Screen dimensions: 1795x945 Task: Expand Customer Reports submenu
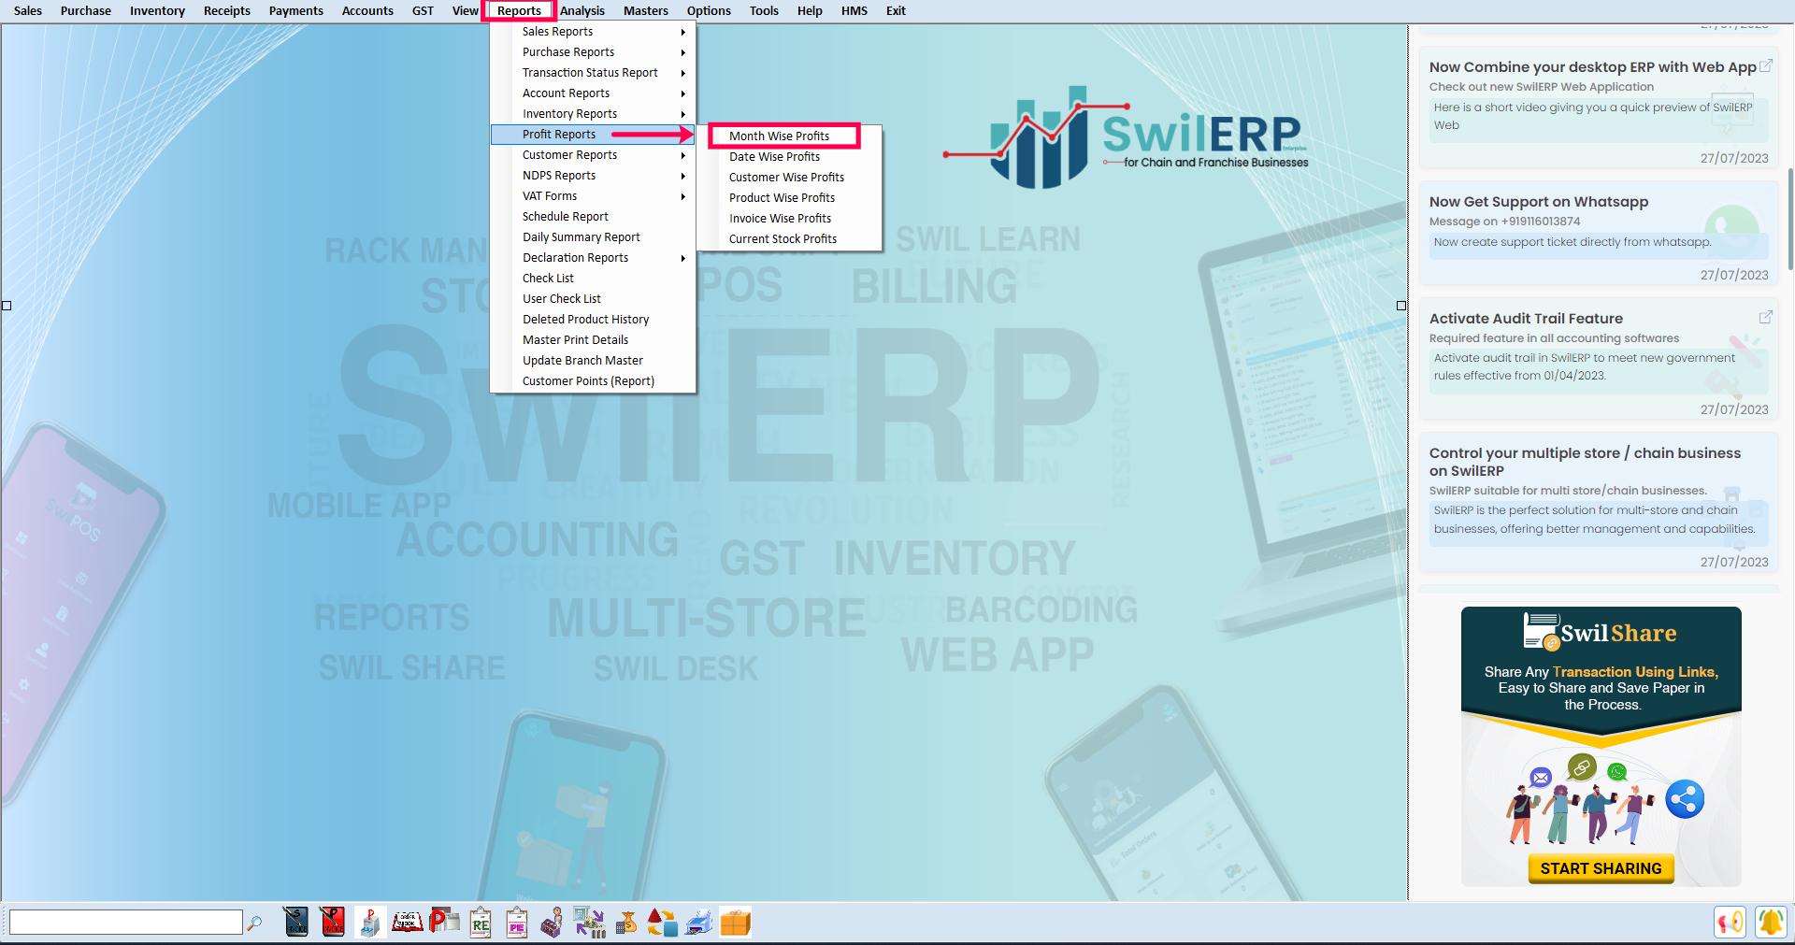(x=593, y=155)
